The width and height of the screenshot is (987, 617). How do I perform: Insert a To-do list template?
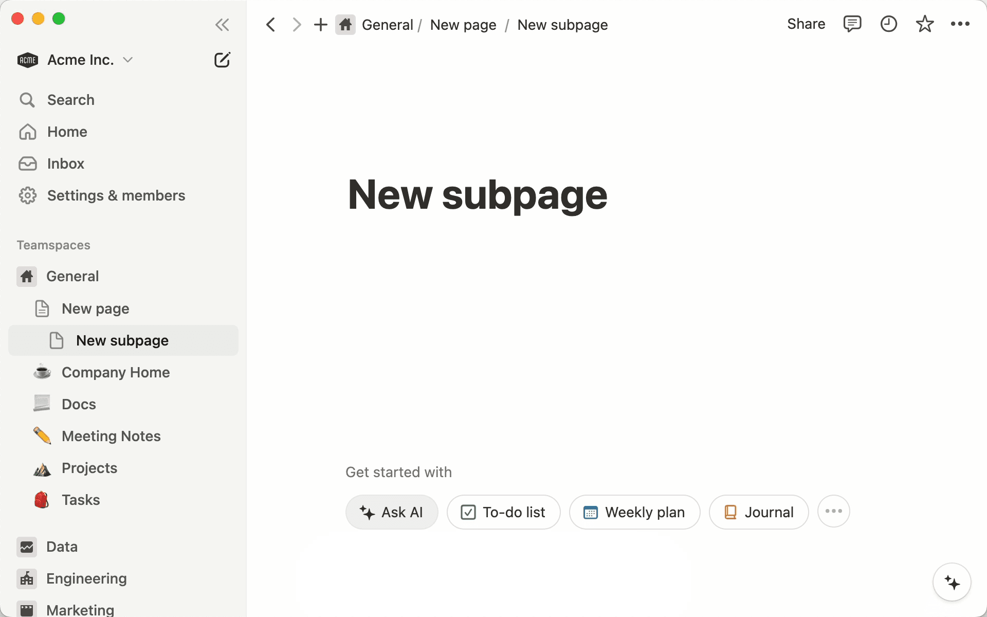click(503, 512)
